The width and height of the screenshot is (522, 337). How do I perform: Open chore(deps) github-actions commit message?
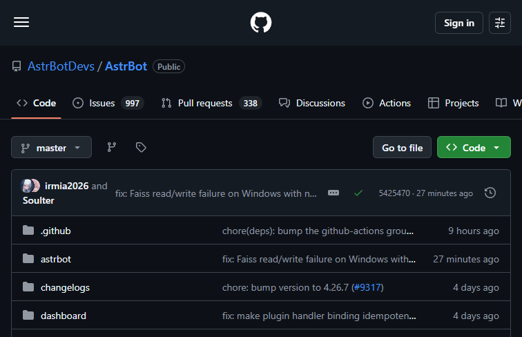click(x=318, y=231)
